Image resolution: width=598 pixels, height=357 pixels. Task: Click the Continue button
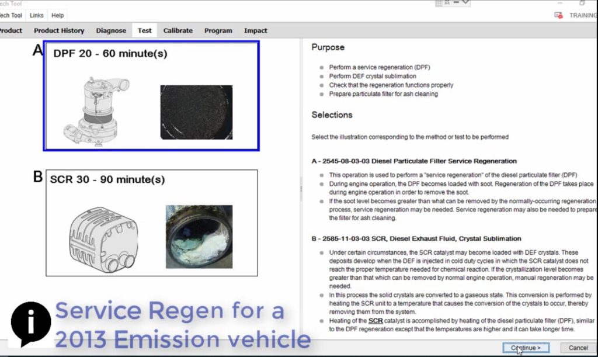pos(525,347)
